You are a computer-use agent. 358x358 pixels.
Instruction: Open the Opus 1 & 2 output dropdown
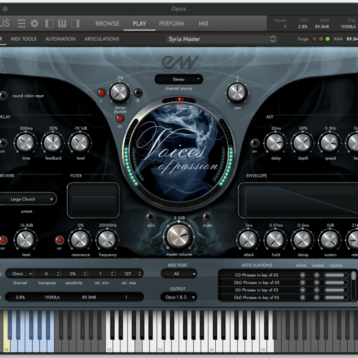click(x=179, y=297)
